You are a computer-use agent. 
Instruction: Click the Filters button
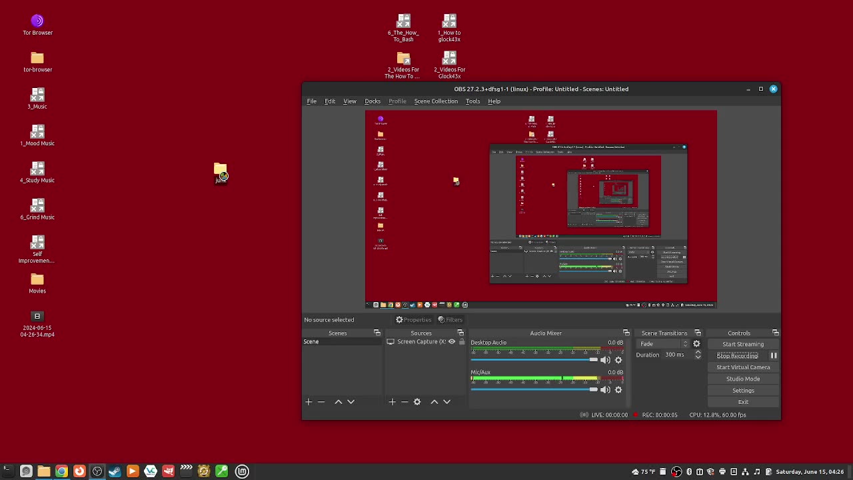[450, 320]
